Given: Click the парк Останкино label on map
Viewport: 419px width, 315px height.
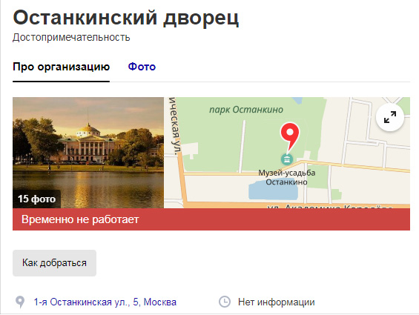Looking at the screenshot, I should point(246,110).
